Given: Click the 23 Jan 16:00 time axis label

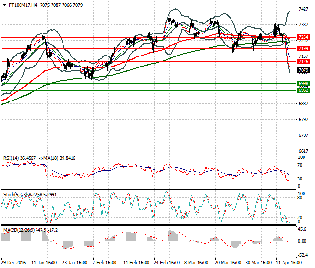Looking at the screenshot, I should click(x=75, y=263).
